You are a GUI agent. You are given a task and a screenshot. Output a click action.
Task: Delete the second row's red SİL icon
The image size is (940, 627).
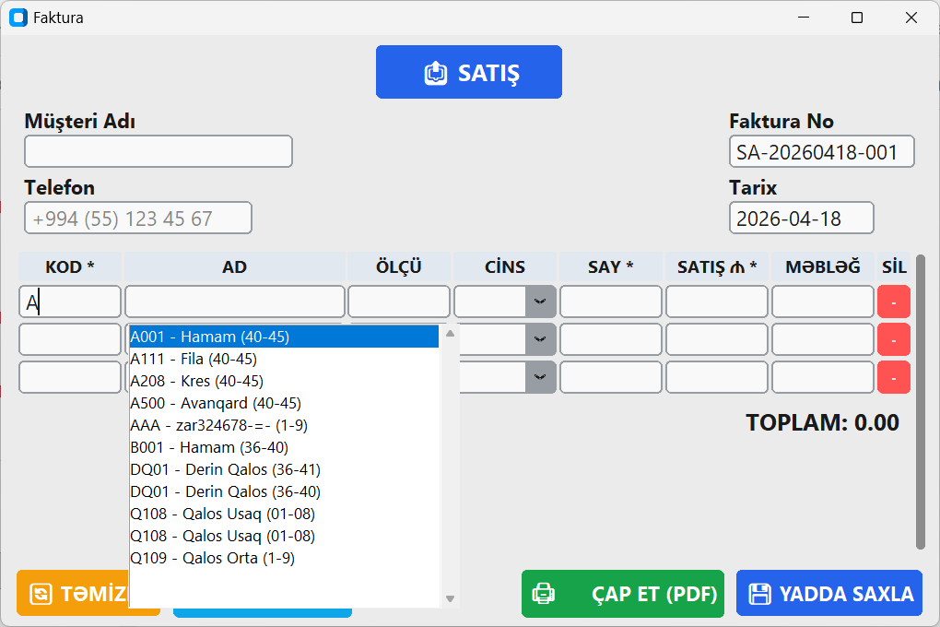tap(893, 339)
